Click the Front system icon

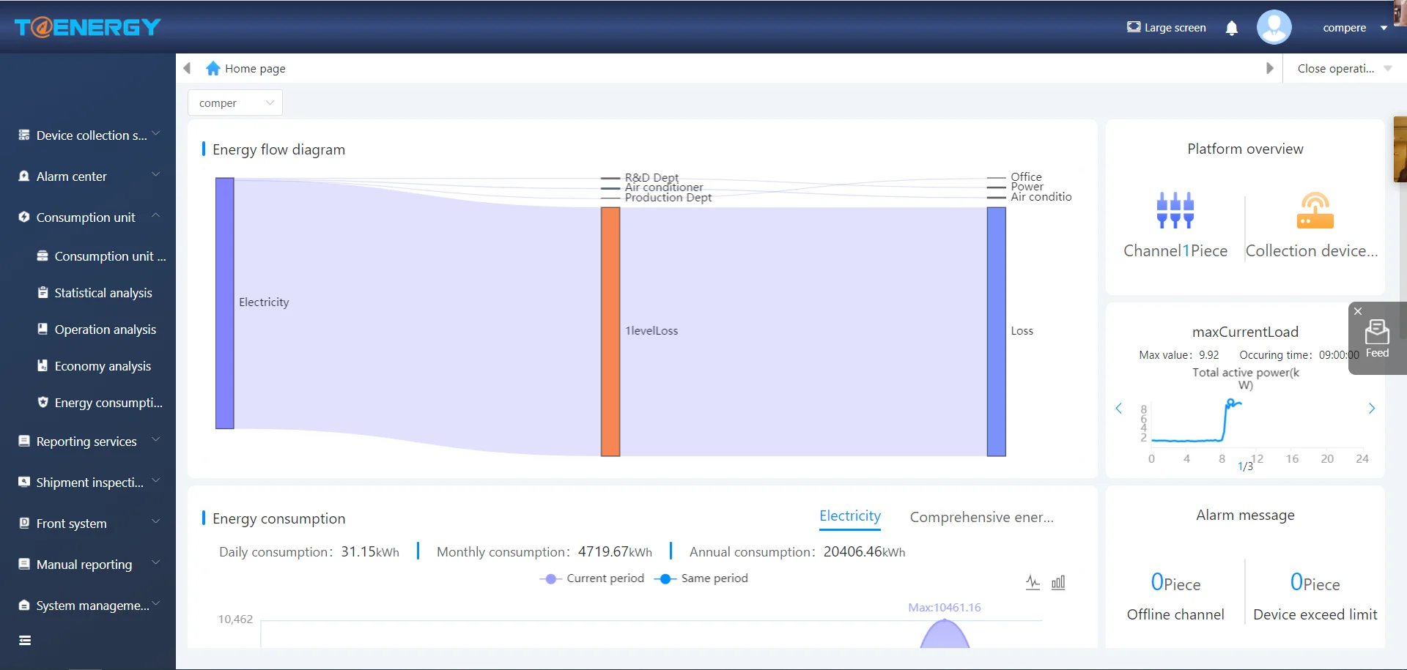pos(24,523)
